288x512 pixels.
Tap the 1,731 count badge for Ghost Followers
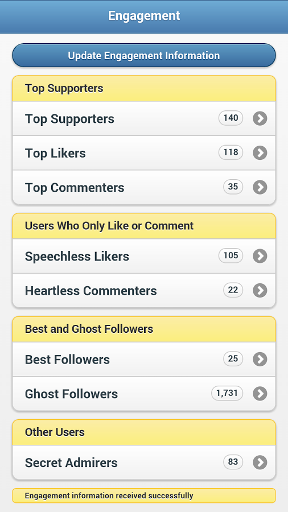[227, 393]
